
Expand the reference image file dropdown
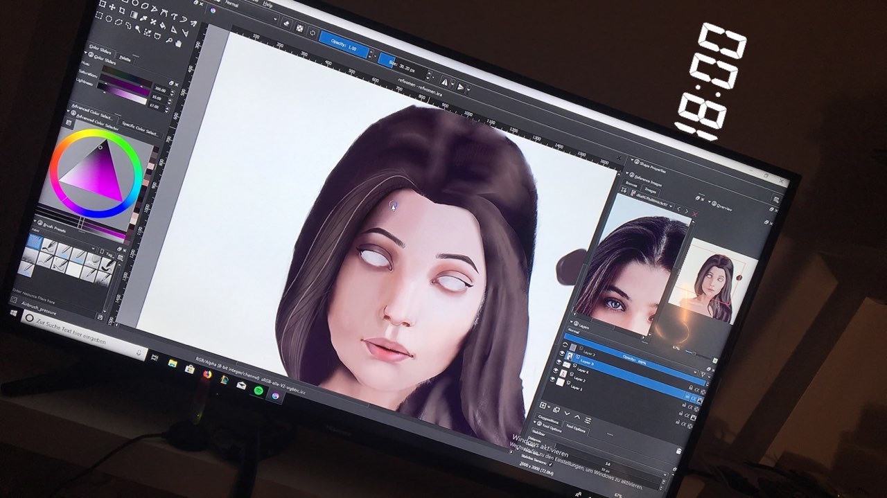point(671,207)
